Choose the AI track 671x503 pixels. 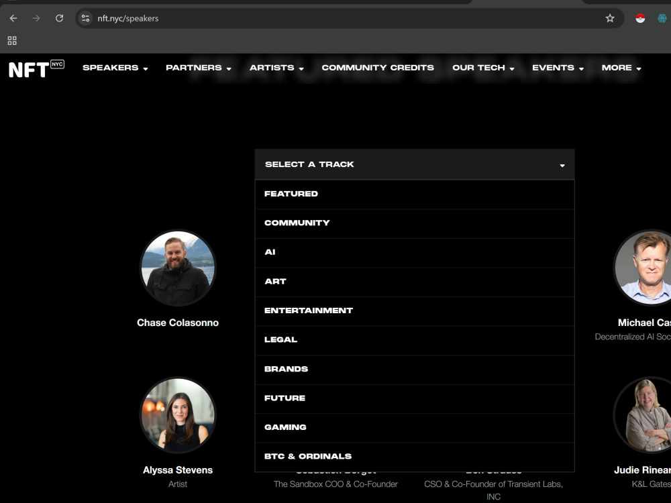[414, 252]
